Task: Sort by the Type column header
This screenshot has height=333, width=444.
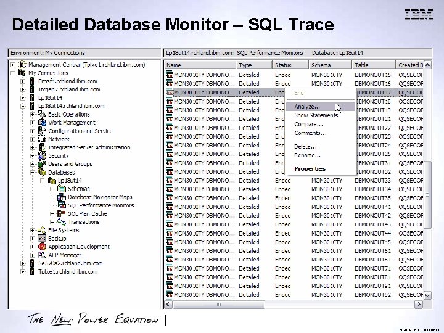Action: (x=254, y=65)
